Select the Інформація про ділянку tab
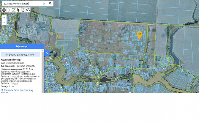 (20, 55)
